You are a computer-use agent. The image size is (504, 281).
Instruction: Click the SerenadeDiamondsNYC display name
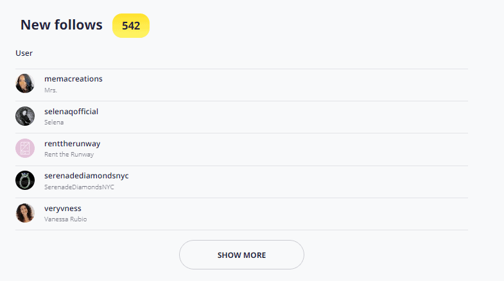pyautogui.click(x=79, y=187)
